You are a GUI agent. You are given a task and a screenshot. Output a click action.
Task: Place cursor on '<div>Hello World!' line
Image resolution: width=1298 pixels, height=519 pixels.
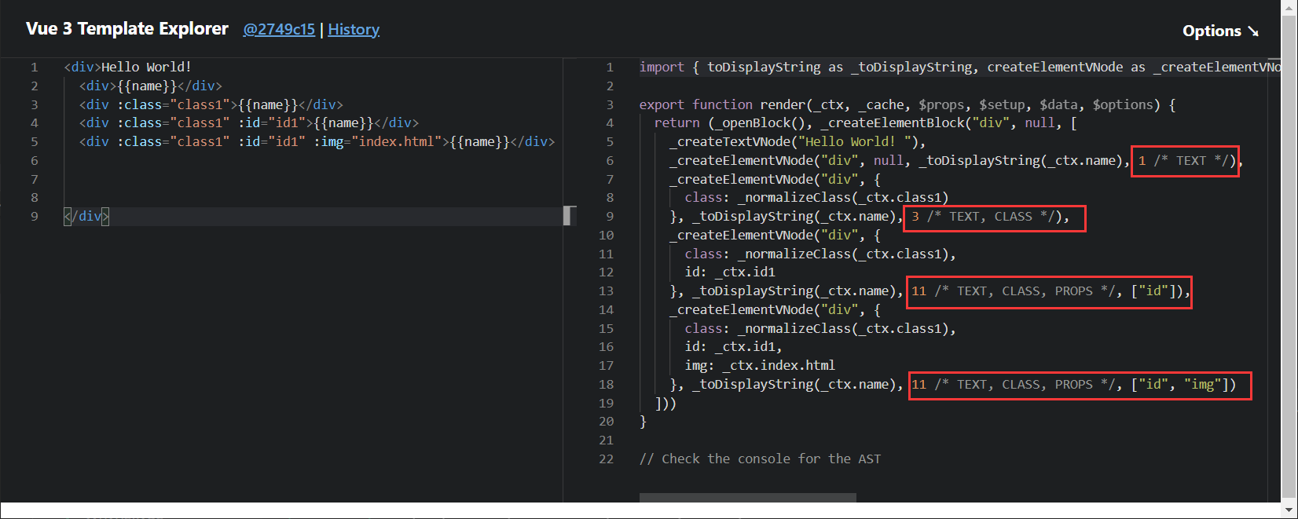click(x=128, y=67)
